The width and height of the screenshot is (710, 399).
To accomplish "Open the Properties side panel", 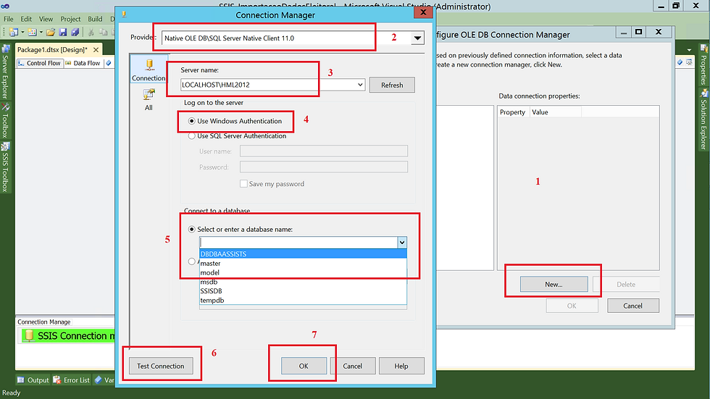I will (703, 64).
